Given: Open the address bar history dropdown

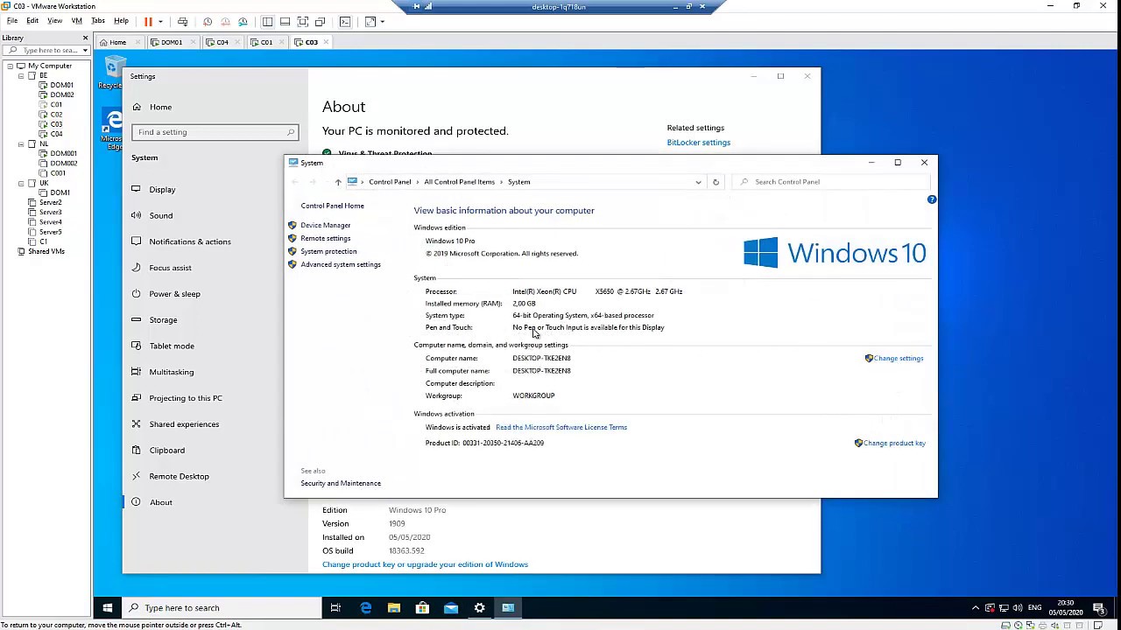Looking at the screenshot, I should tap(698, 182).
